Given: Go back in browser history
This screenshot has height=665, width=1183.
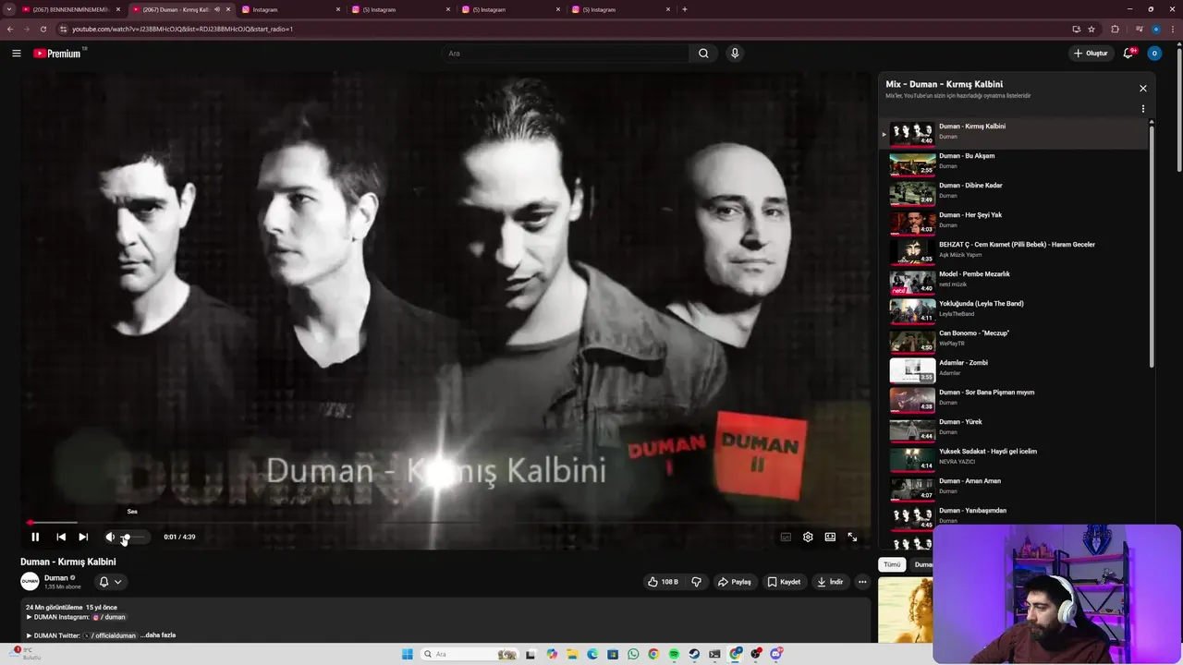Looking at the screenshot, I should coord(10,29).
